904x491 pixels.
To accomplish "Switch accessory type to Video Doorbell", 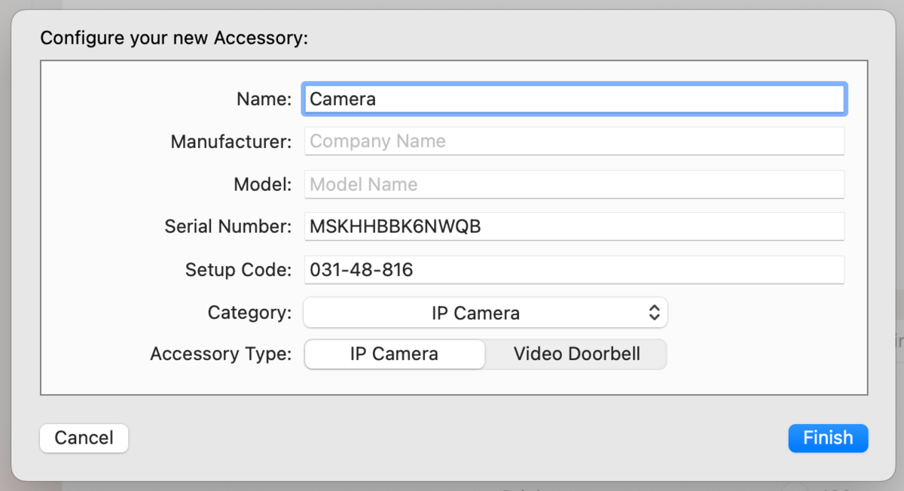I will (576, 354).
